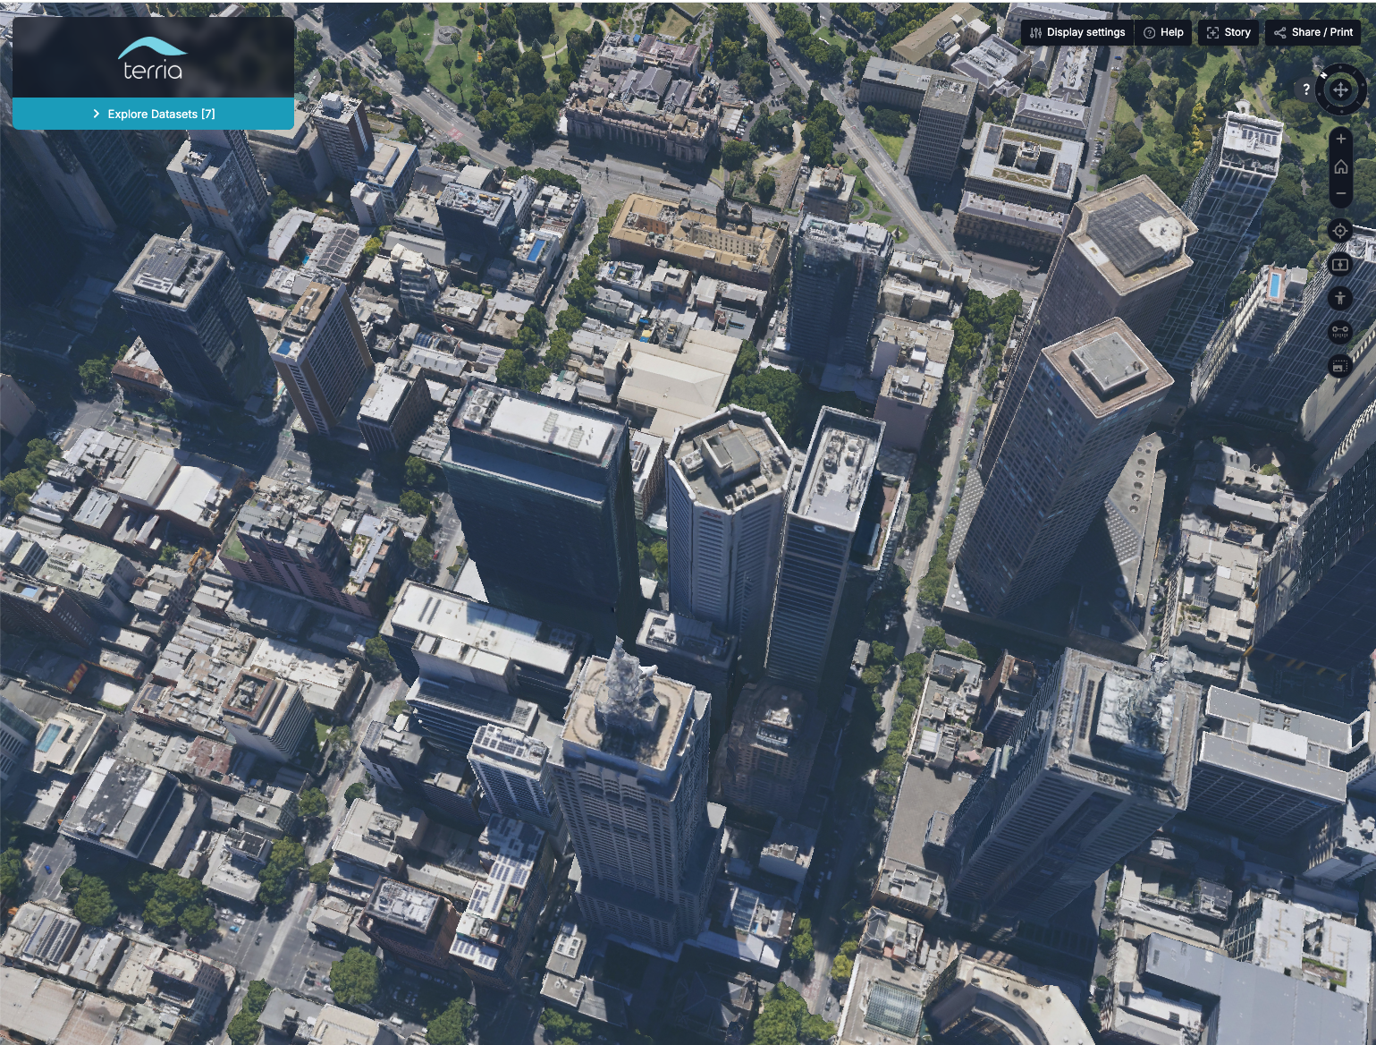This screenshot has width=1376, height=1045.
Task: Zoom out with the minus button
Action: point(1340,193)
